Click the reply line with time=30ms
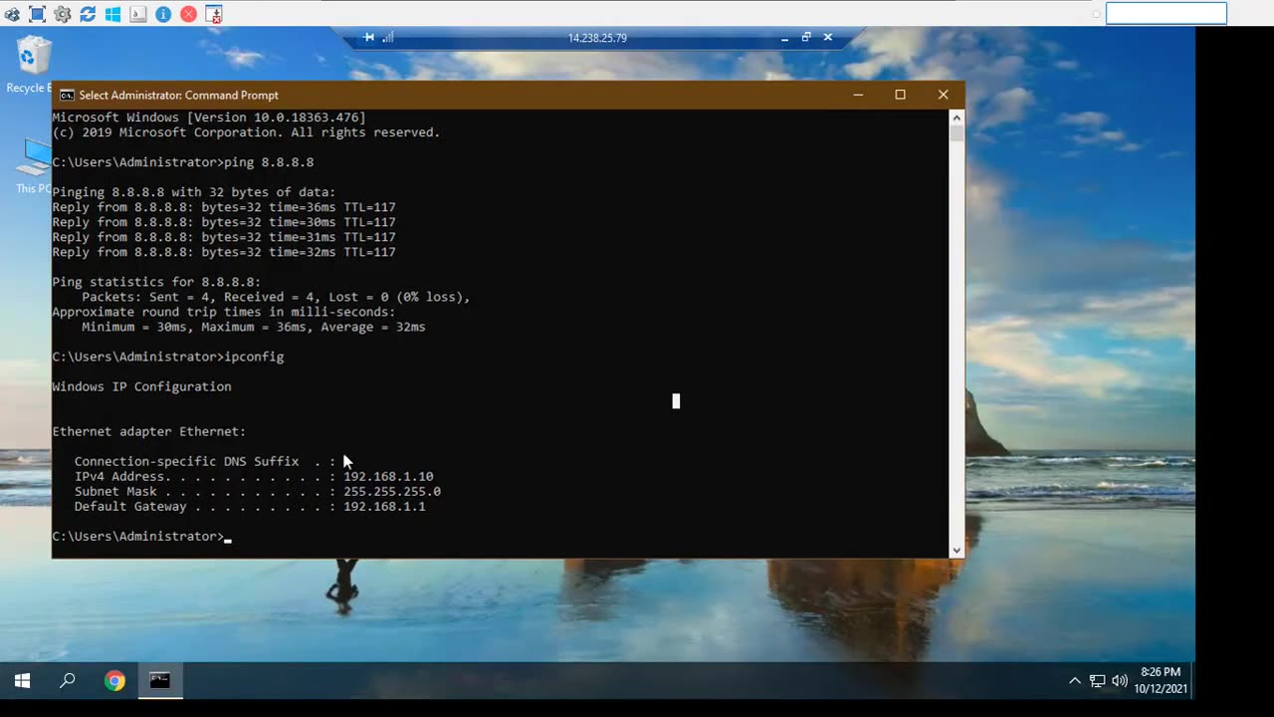 pos(224,222)
